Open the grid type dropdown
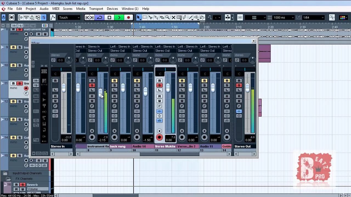The height and width of the screenshot is (197, 351). pos(255,18)
